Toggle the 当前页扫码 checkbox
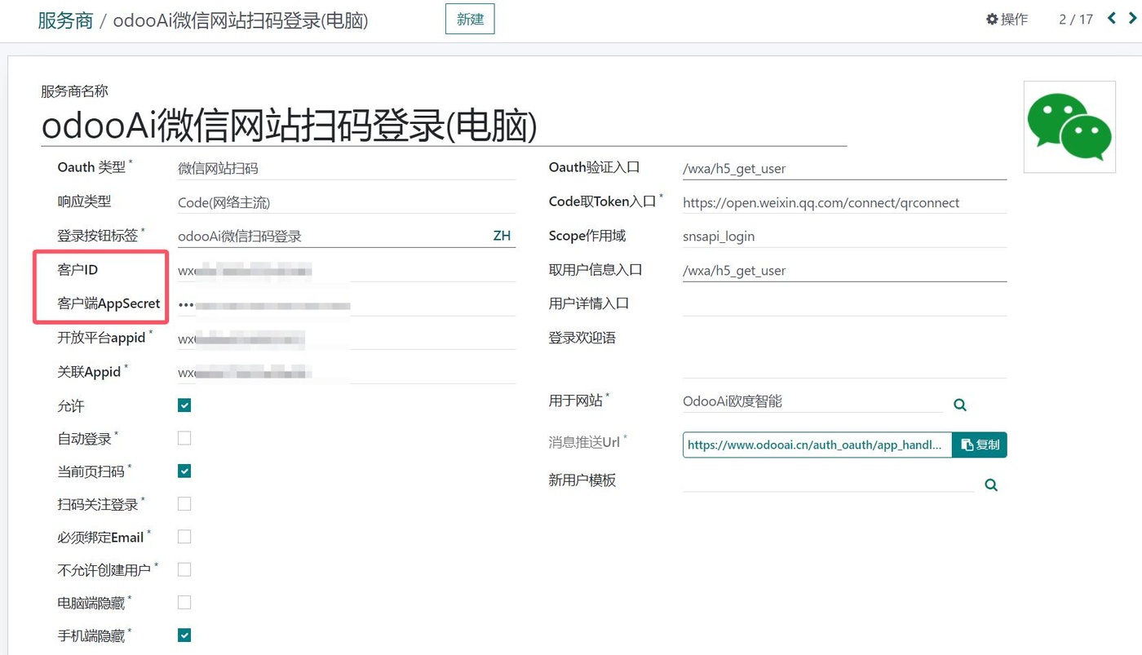Viewport: 1142px width, 655px height. pos(184,471)
